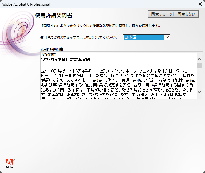Click the scroll up arrow of license text
The width and height of the screenshot is (205, 173).
click(x=199, y=59)
